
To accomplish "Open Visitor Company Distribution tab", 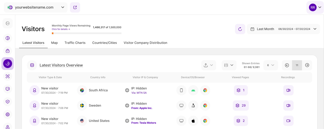I will (x=145, y=43).
